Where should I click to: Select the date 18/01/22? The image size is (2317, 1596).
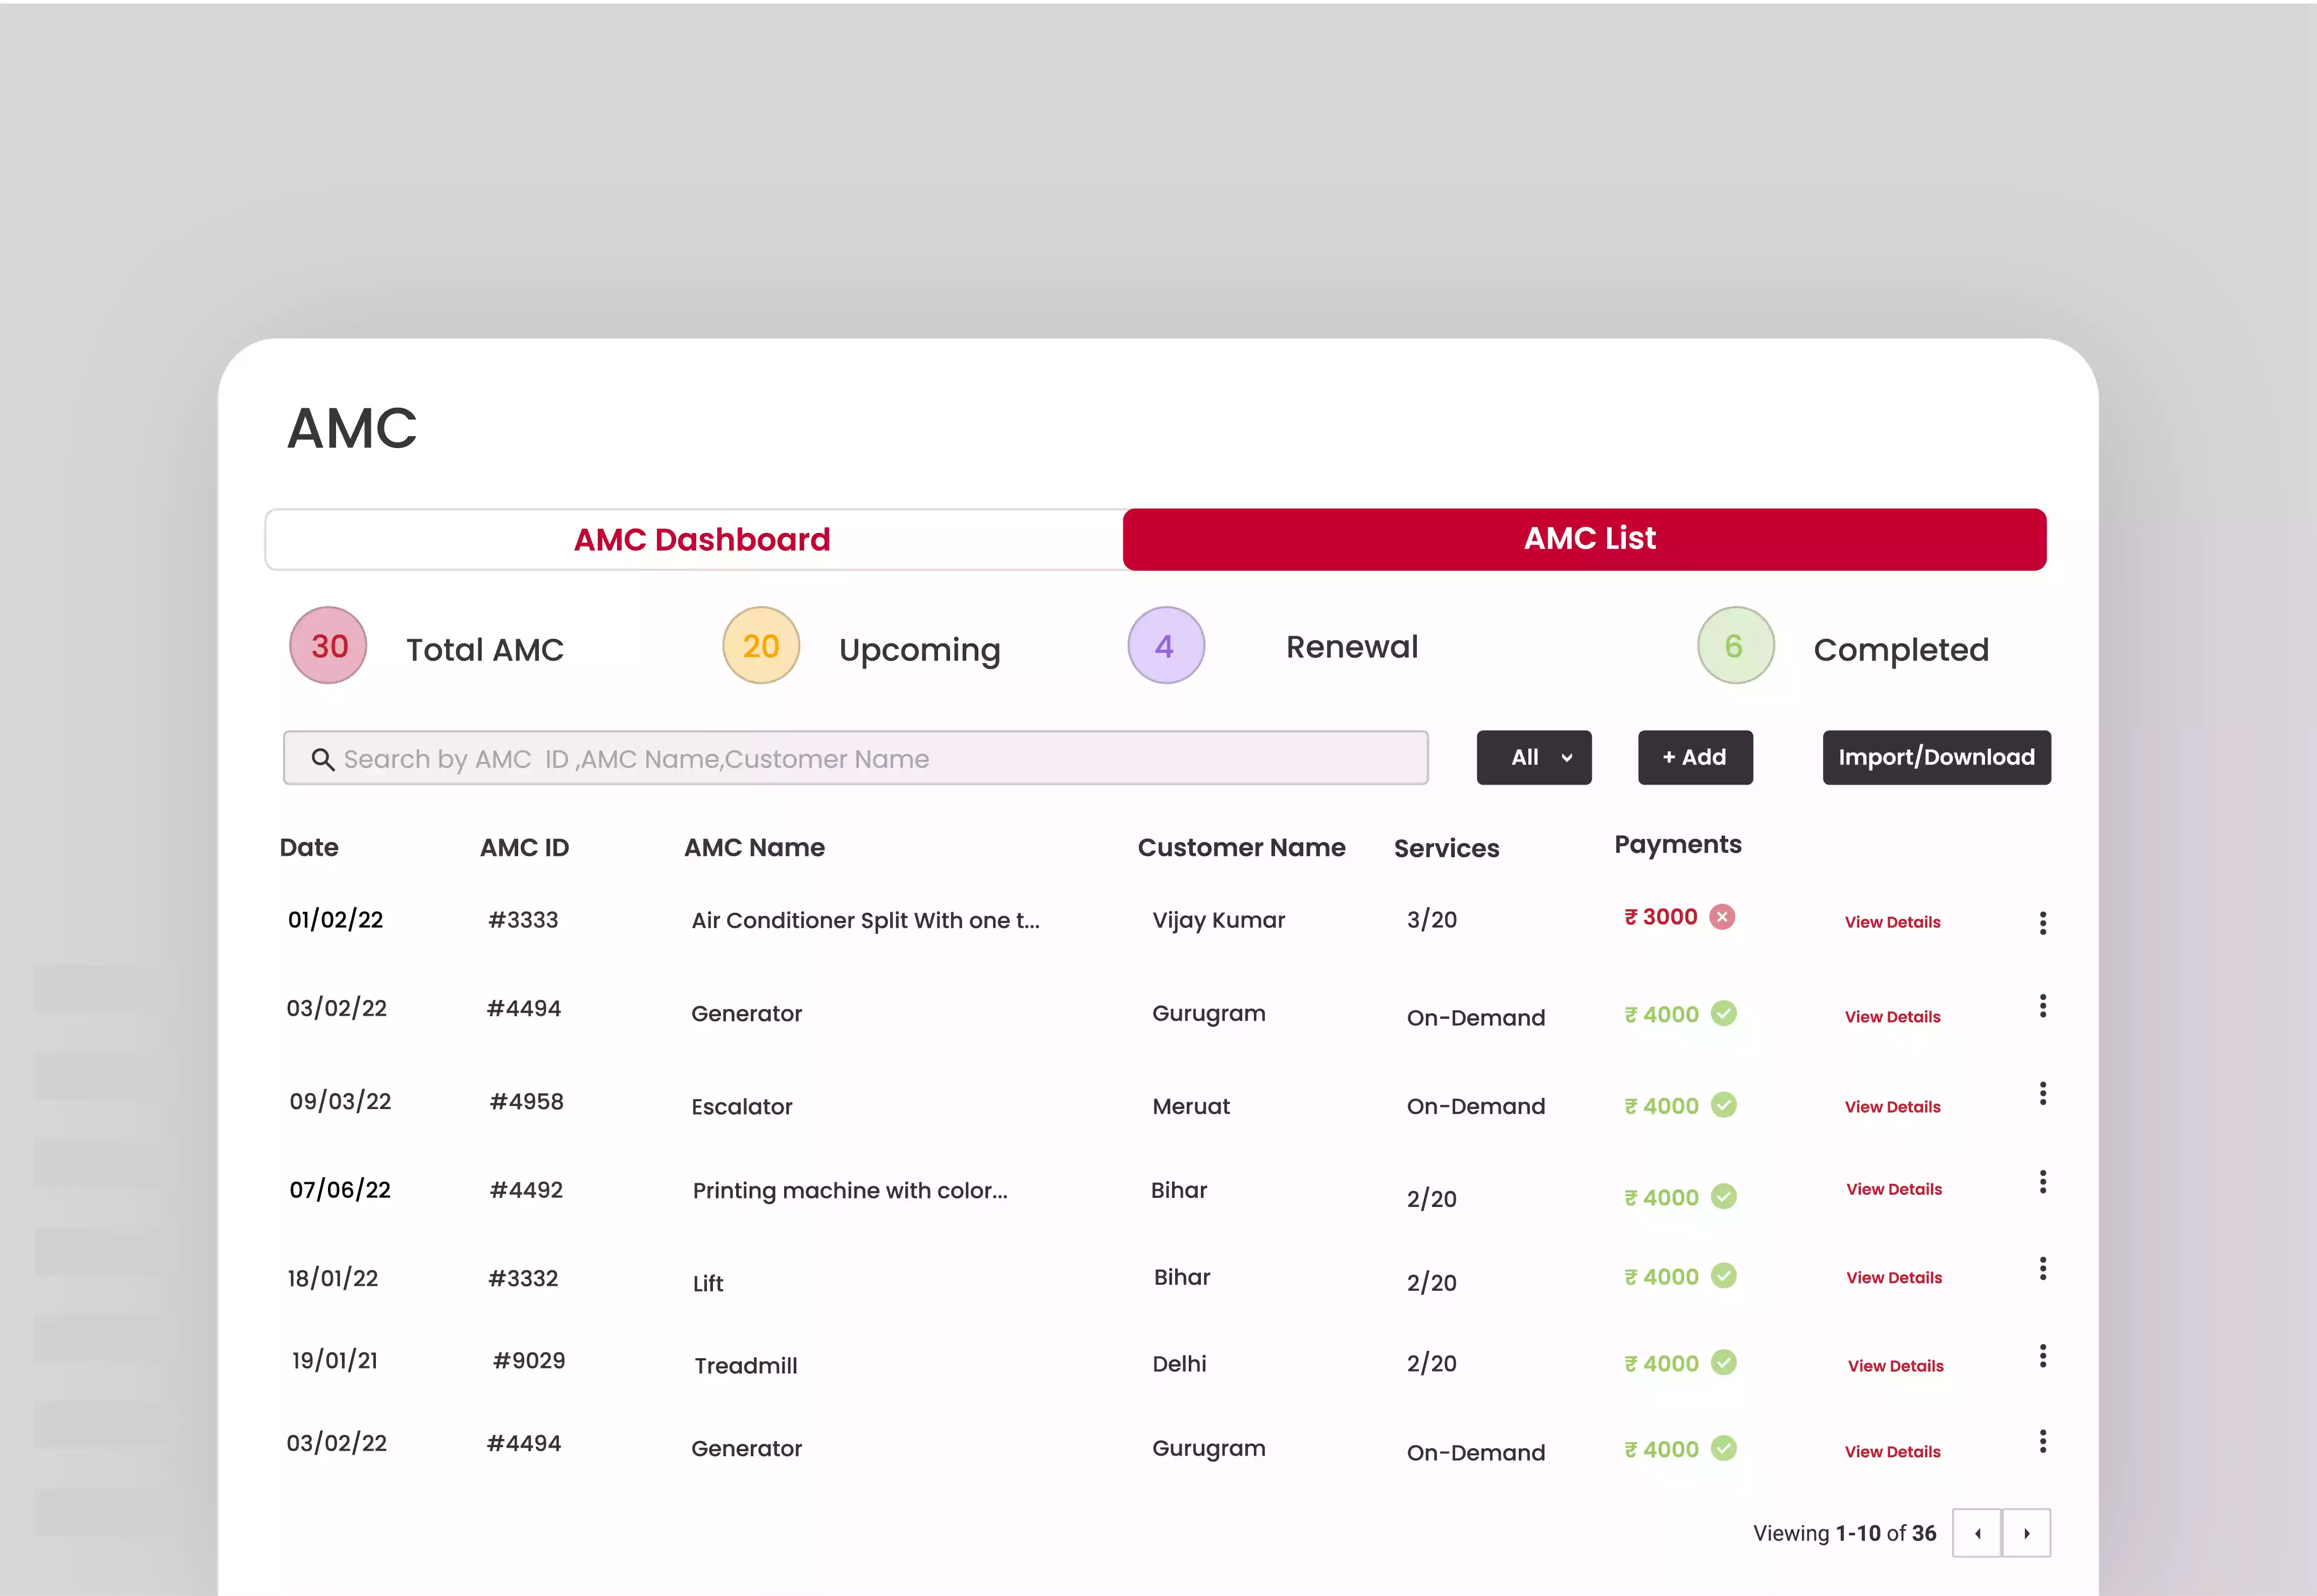(333, 1279)
